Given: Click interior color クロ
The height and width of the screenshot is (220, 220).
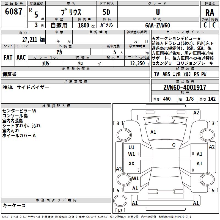Looking at the screenshot, I should 80,64.
